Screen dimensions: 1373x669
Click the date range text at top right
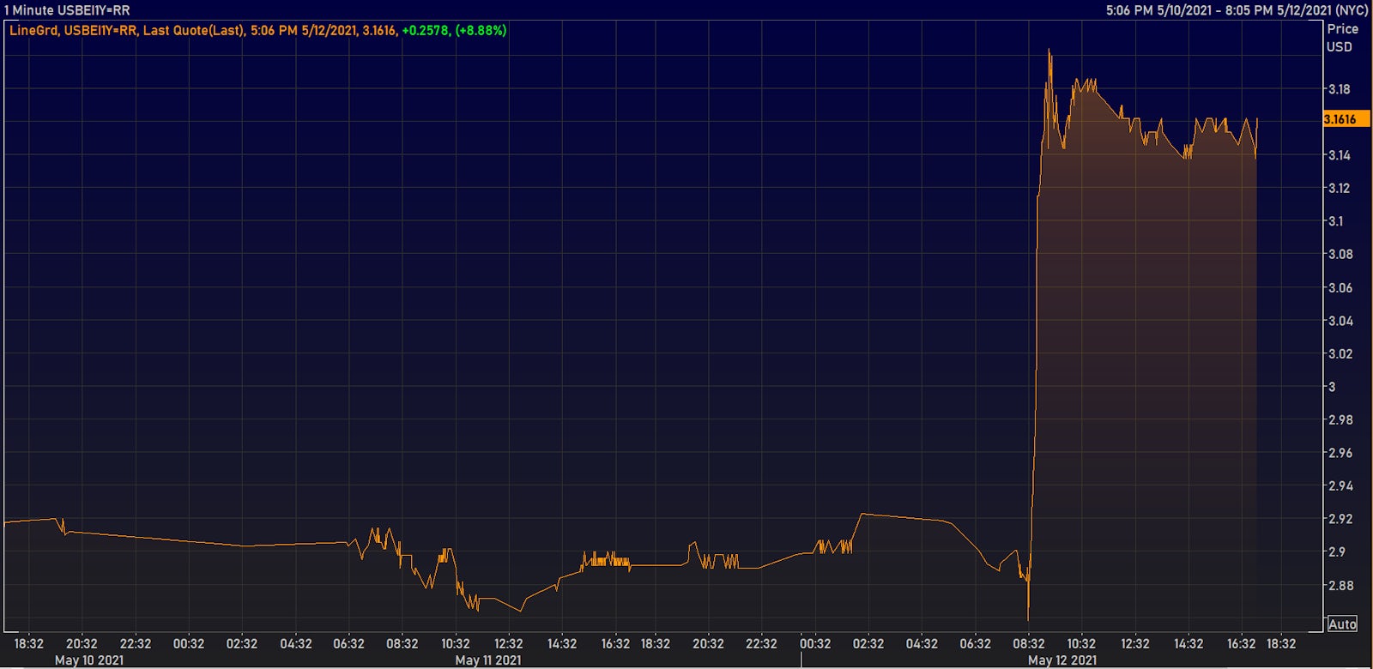coord(1237,10)
